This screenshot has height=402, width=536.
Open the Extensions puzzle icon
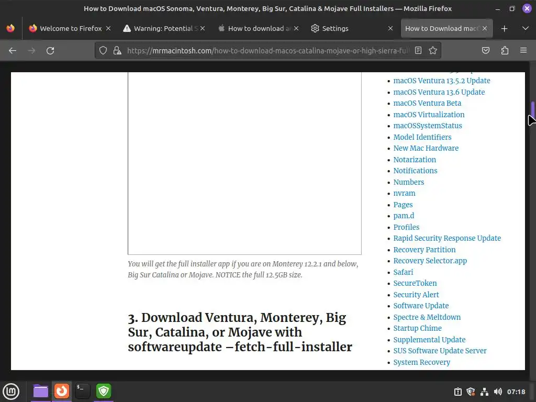pos(505,51)
